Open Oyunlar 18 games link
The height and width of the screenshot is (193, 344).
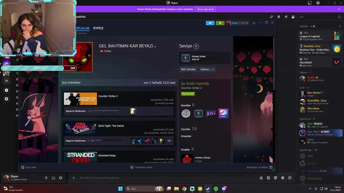pyautogui.click(x=189, y=129)
